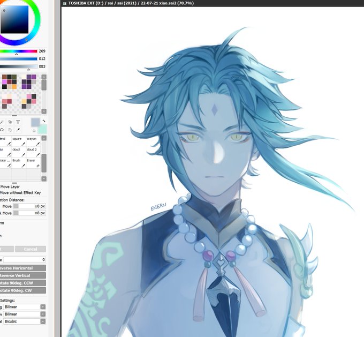Click Rotate 90deg. CCW button
Screen dimensions: 364x337
pyautogui.click(x=22, y=283)
